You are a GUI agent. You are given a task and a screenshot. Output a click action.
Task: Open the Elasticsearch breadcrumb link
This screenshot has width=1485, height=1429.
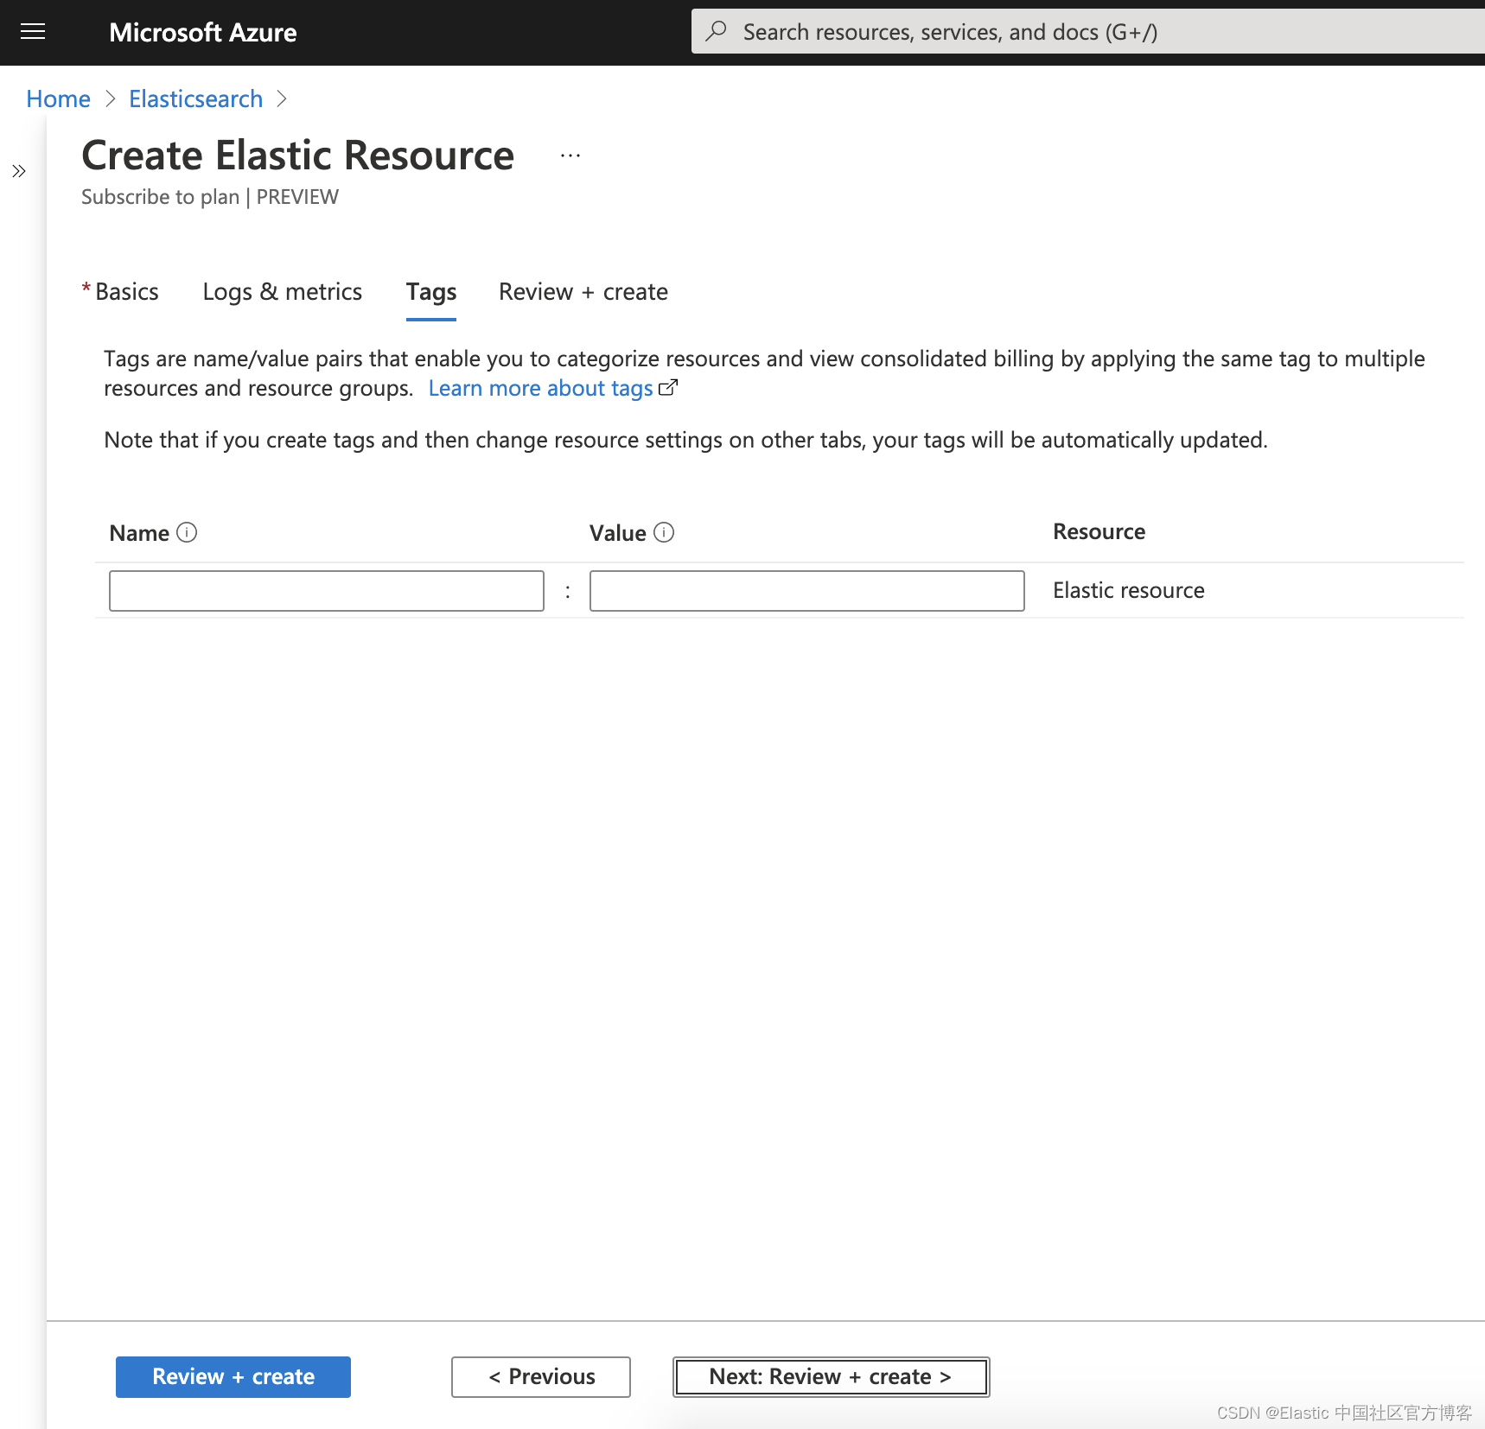(195, 98)
